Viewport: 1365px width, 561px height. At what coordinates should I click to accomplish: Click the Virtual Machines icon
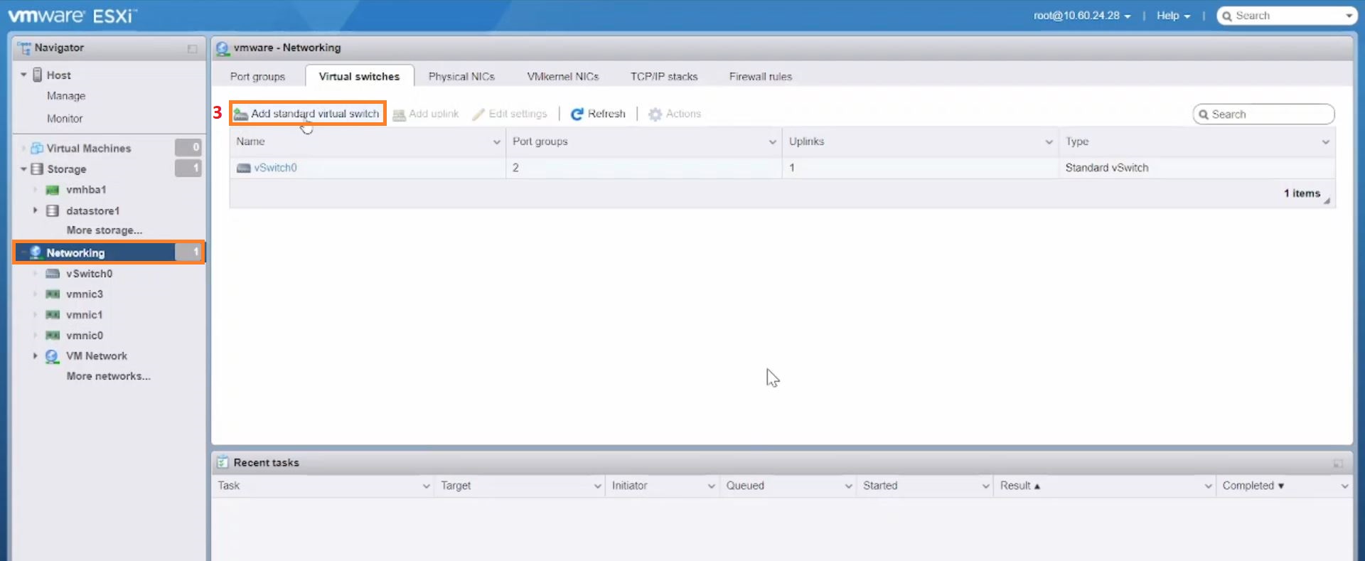coord(37,148)
